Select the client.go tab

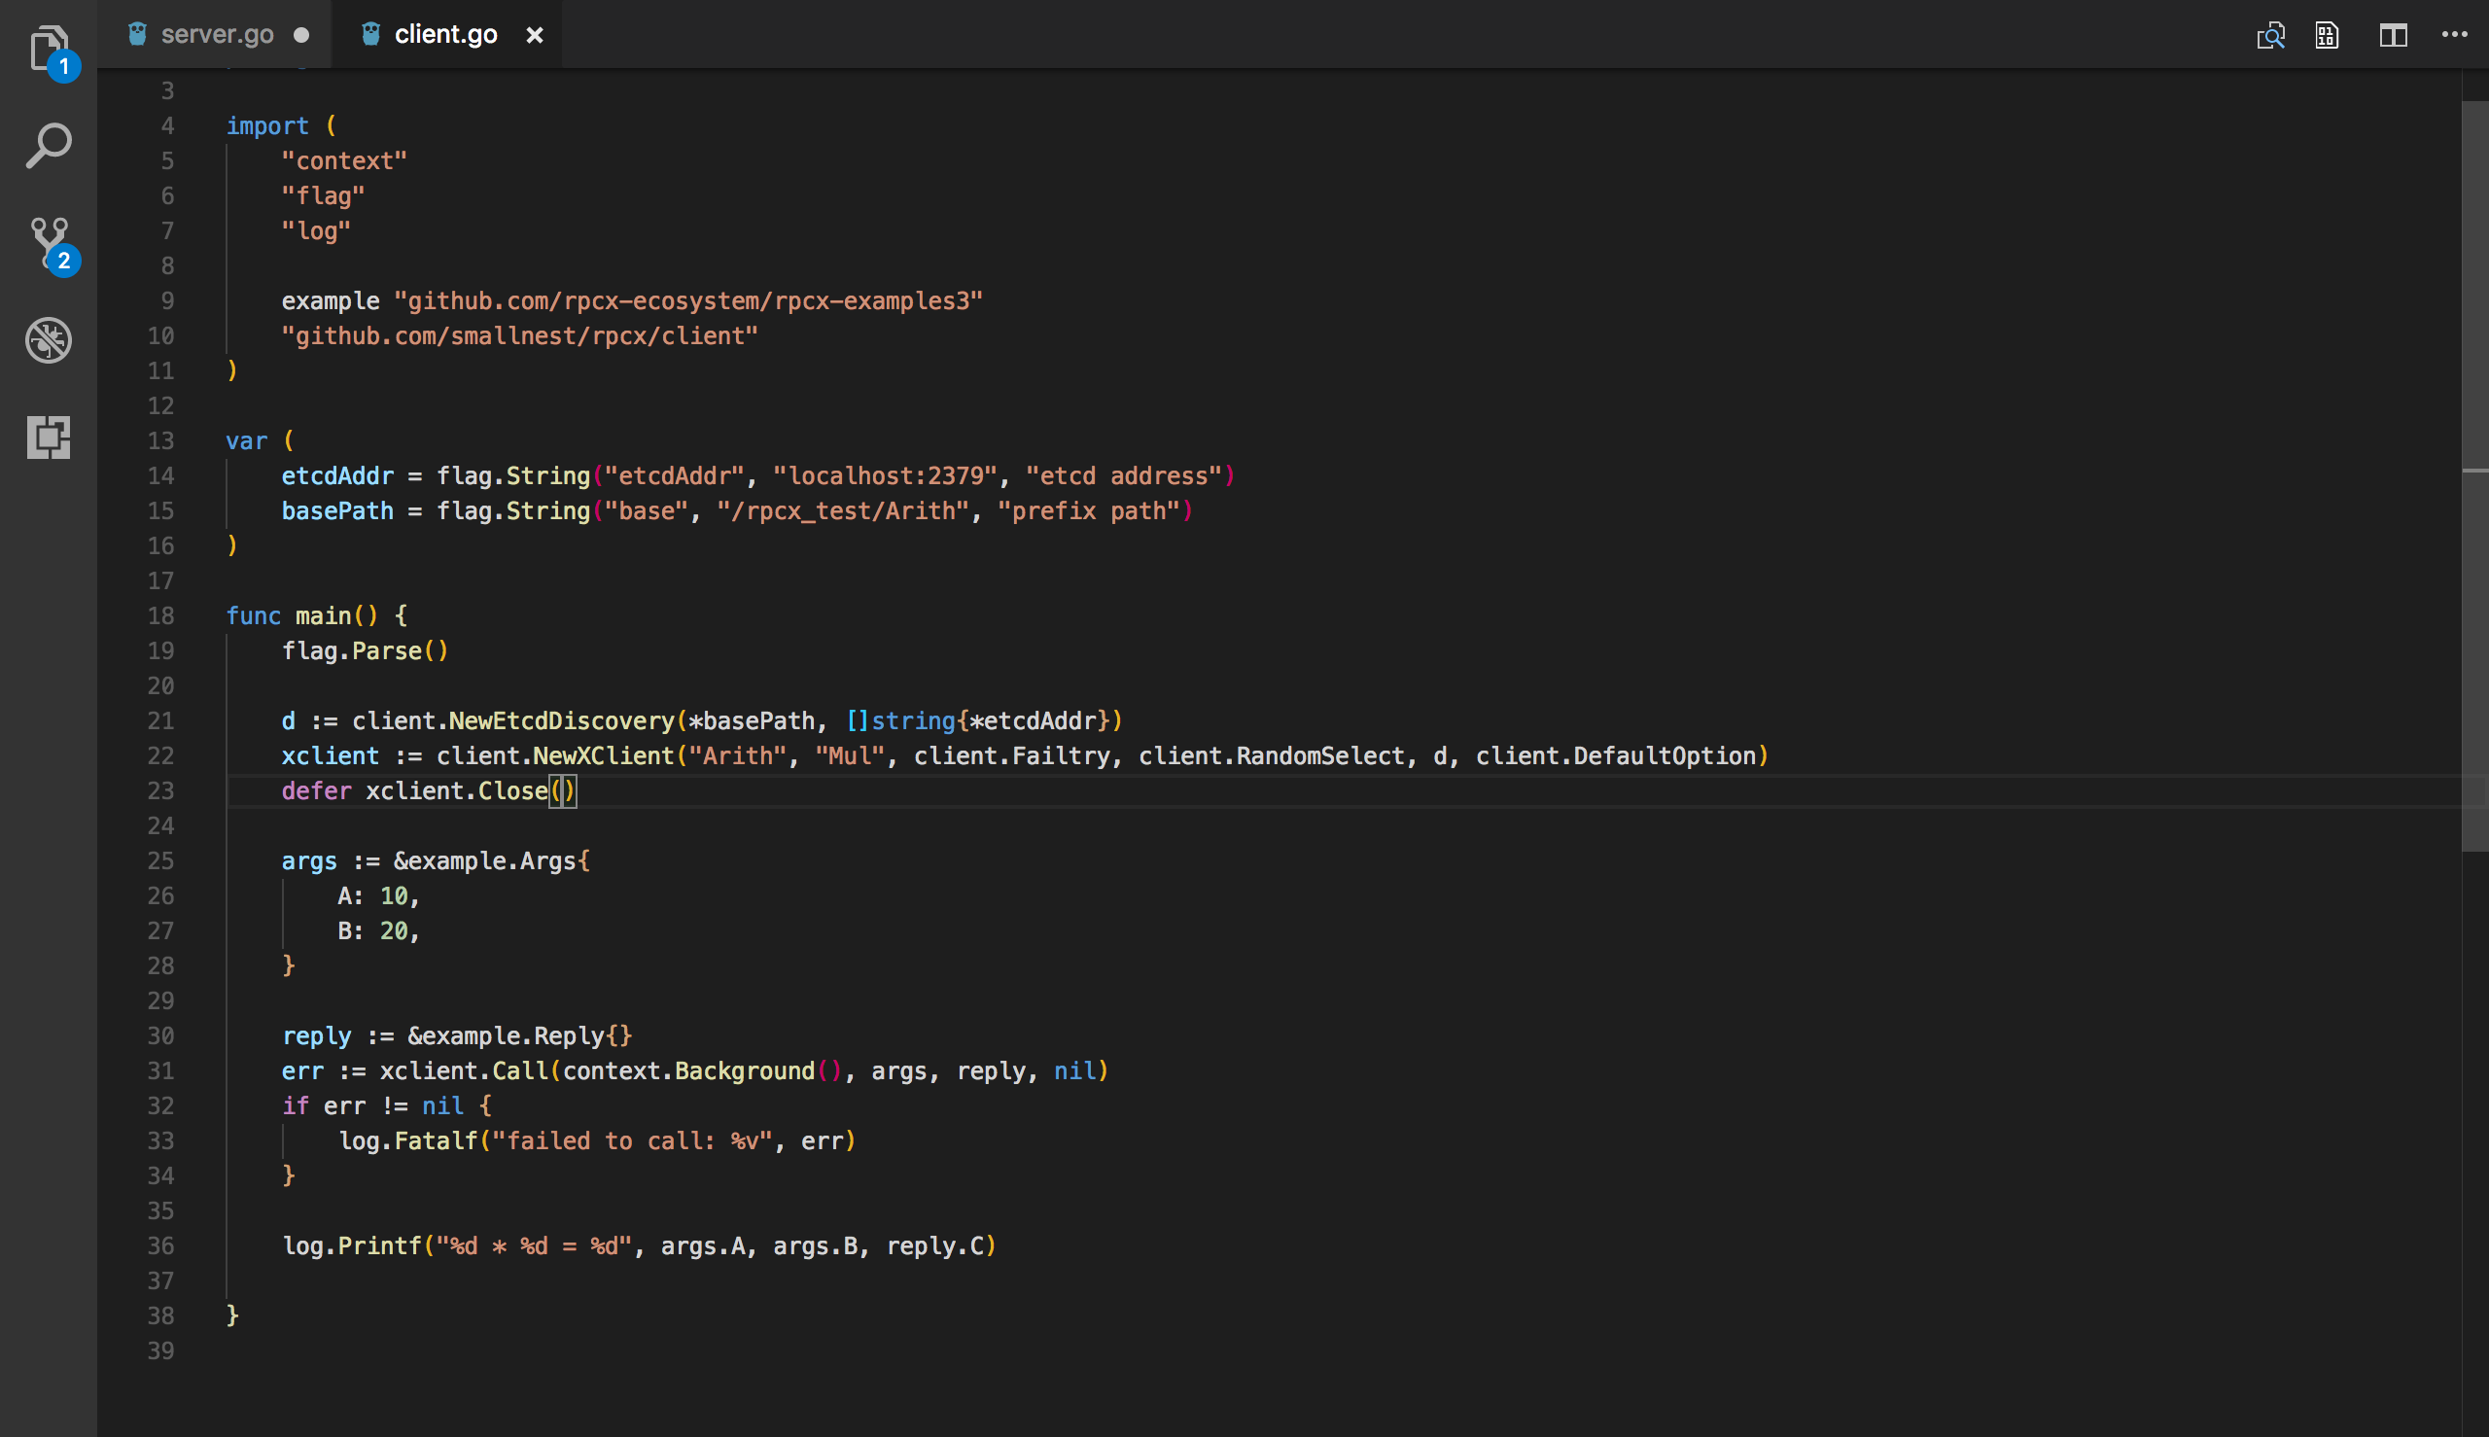pos(445,35)
